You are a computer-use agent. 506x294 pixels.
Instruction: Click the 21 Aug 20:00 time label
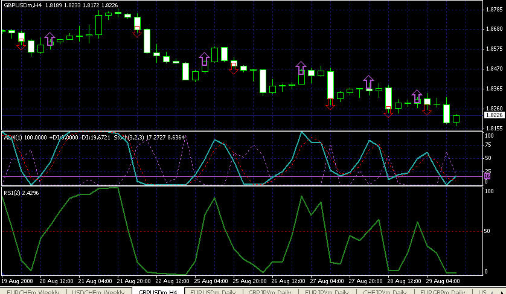[x=134, y=281]
